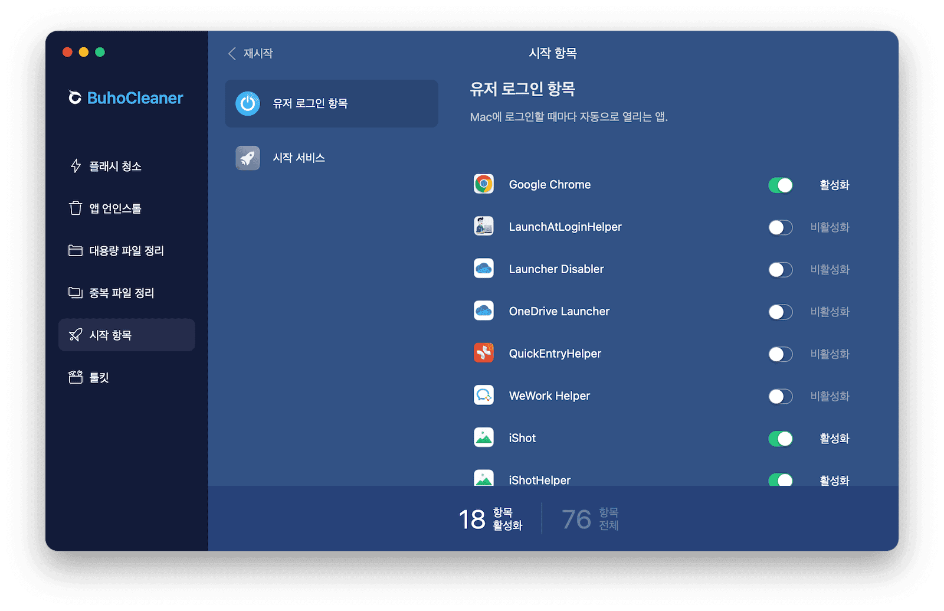Click the green fullscreen window button
The width and height of the screenshot is (944, 611).
coord(100,52)
